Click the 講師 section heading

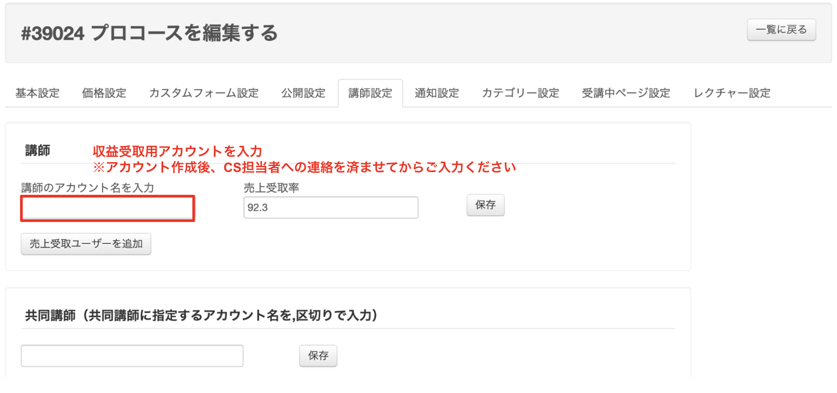[x=38, y=151]
